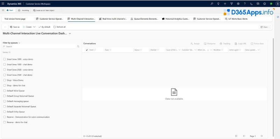The image size is (280, 139).
Task: Check Default Entity Queue
Action: 5,112
